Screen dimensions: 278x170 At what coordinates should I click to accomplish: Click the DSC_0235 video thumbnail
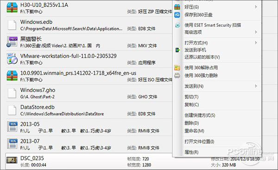[x=12, y=160]
